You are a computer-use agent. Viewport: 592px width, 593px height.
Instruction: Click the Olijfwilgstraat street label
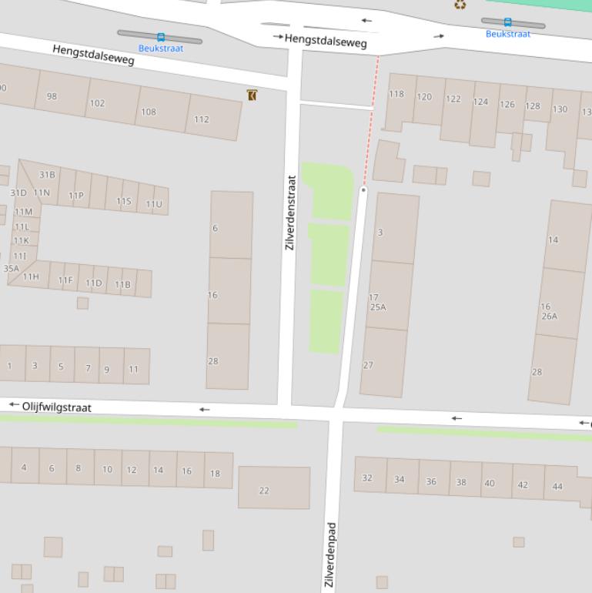tap(56, 407)
